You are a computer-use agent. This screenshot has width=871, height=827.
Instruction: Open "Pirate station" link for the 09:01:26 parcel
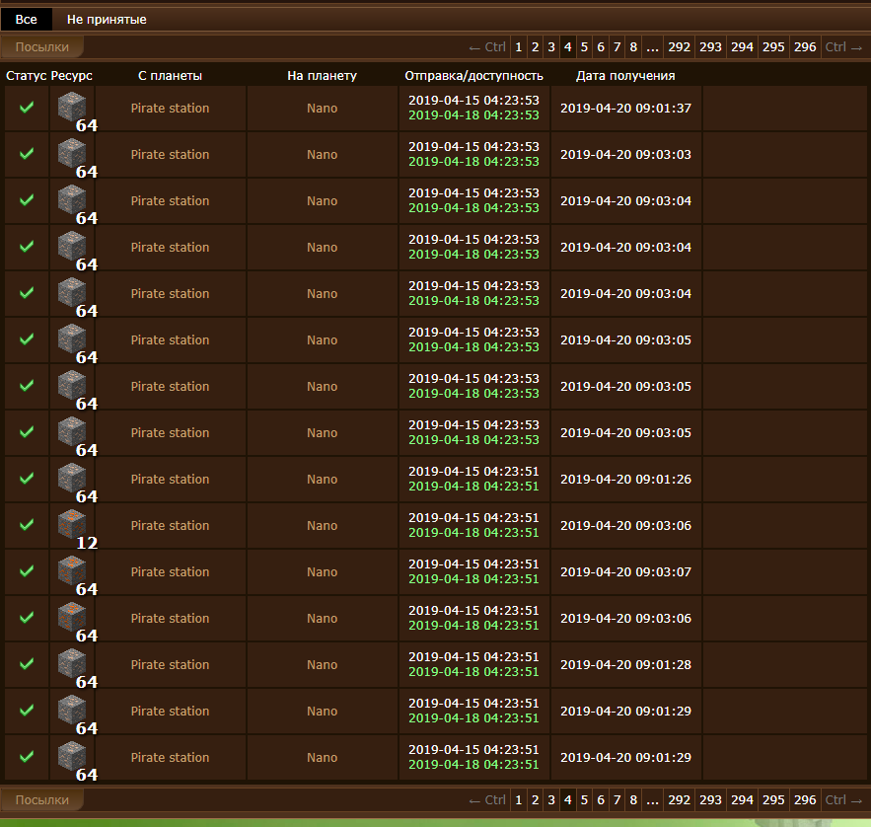(x=170, y=480)
